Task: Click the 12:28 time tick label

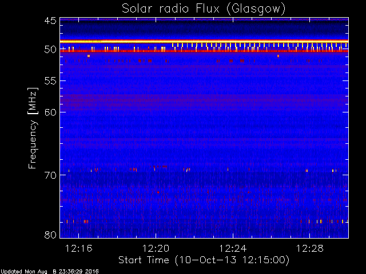Action: tap(310, 248)
